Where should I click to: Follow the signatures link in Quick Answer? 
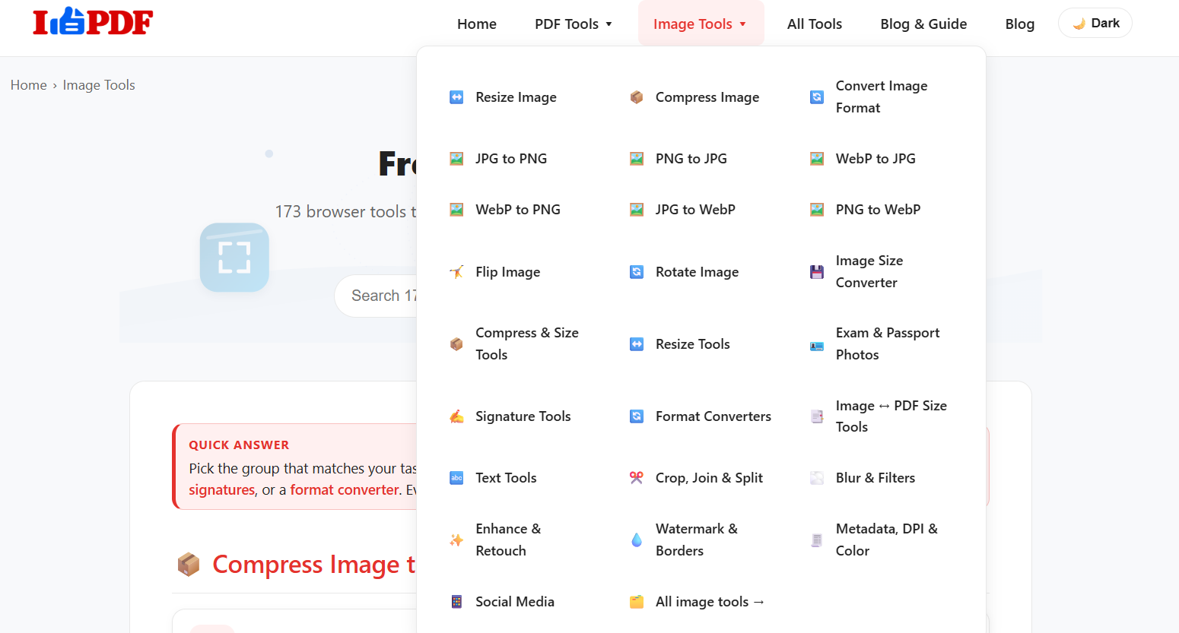point(221,490)
